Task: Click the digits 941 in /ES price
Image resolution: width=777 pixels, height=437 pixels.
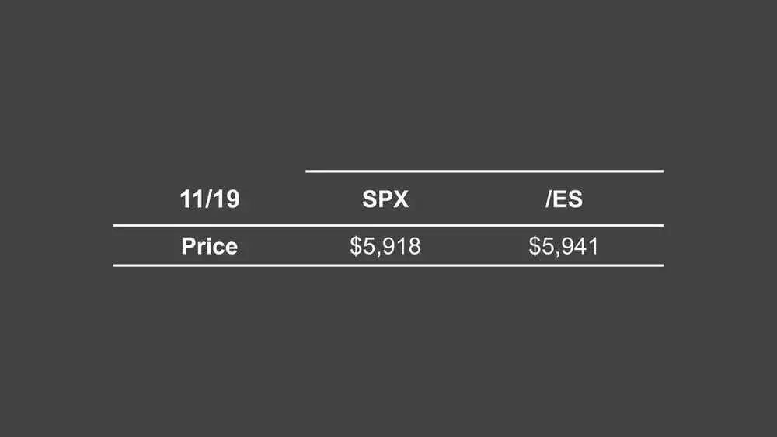Action: (x=581, y=246)
